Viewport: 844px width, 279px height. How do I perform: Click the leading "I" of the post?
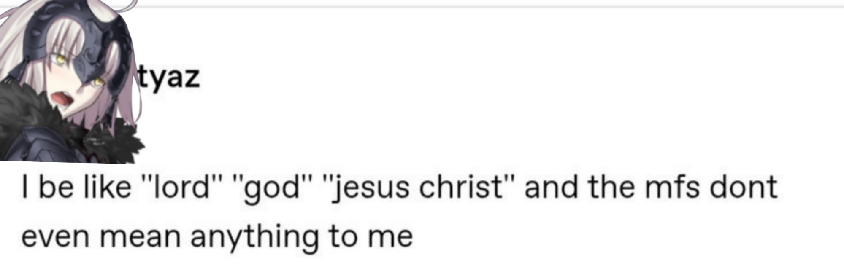(25, 187)
